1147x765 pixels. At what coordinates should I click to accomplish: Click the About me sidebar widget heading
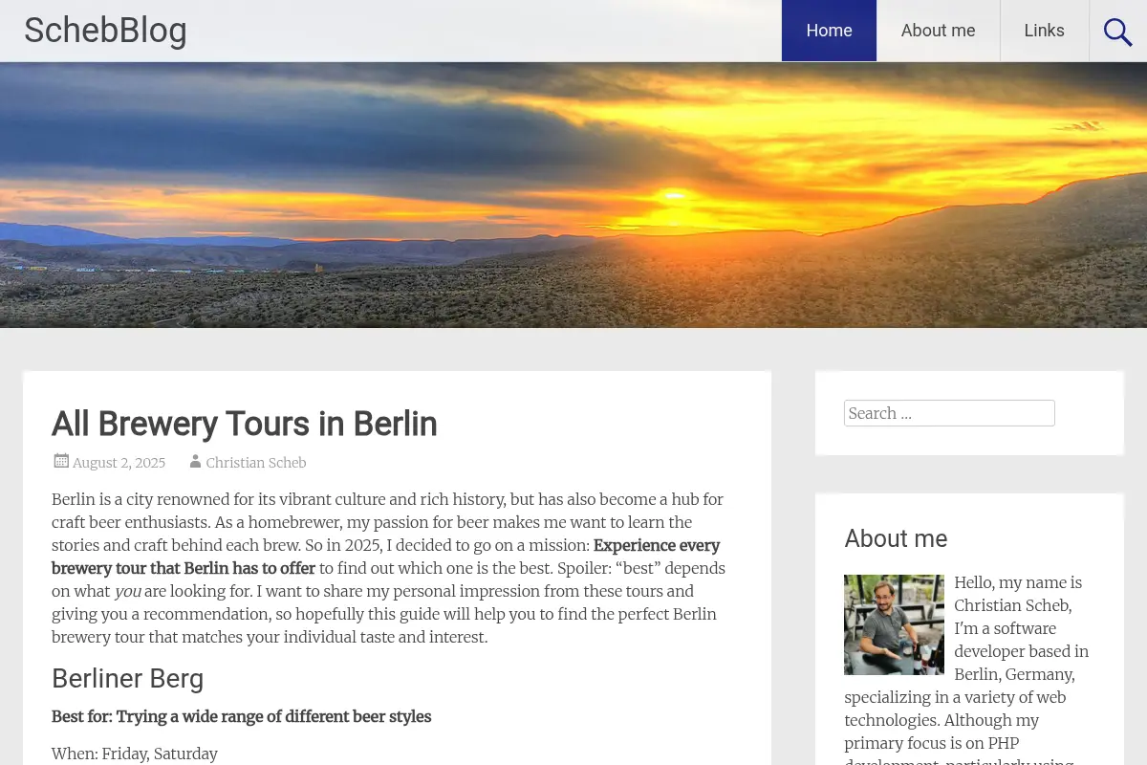coord(896,538)
